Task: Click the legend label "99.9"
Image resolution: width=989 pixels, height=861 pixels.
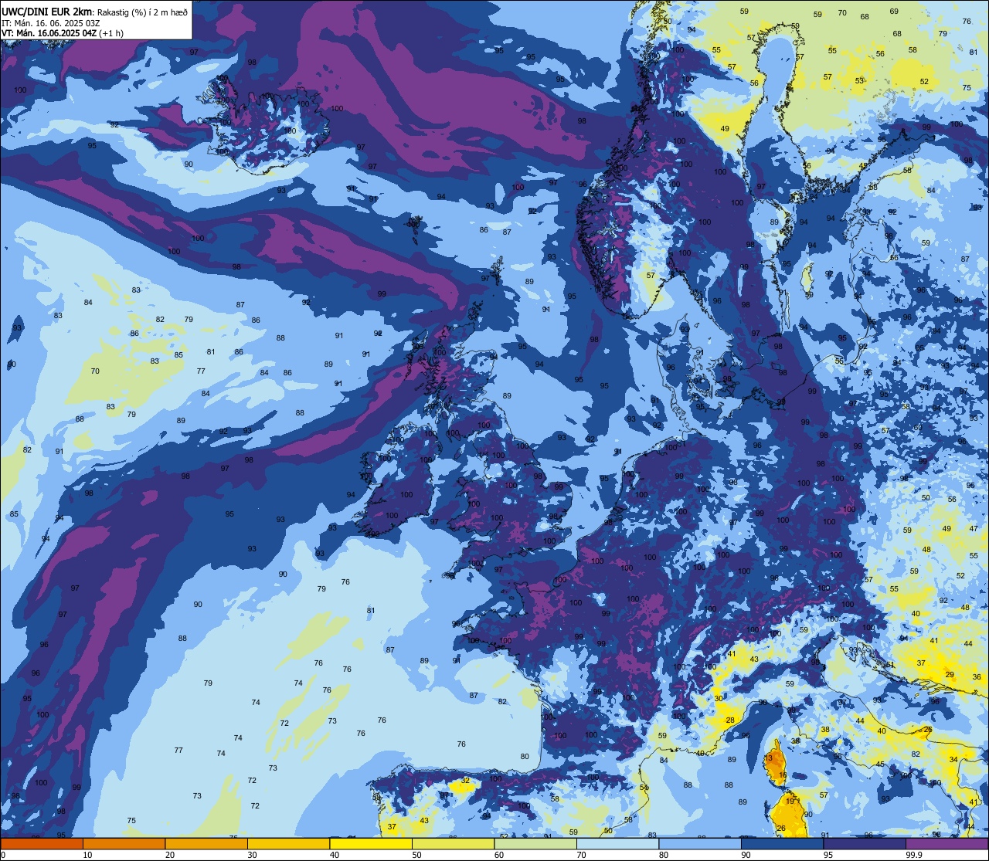Action: click(x=914, y=855)
